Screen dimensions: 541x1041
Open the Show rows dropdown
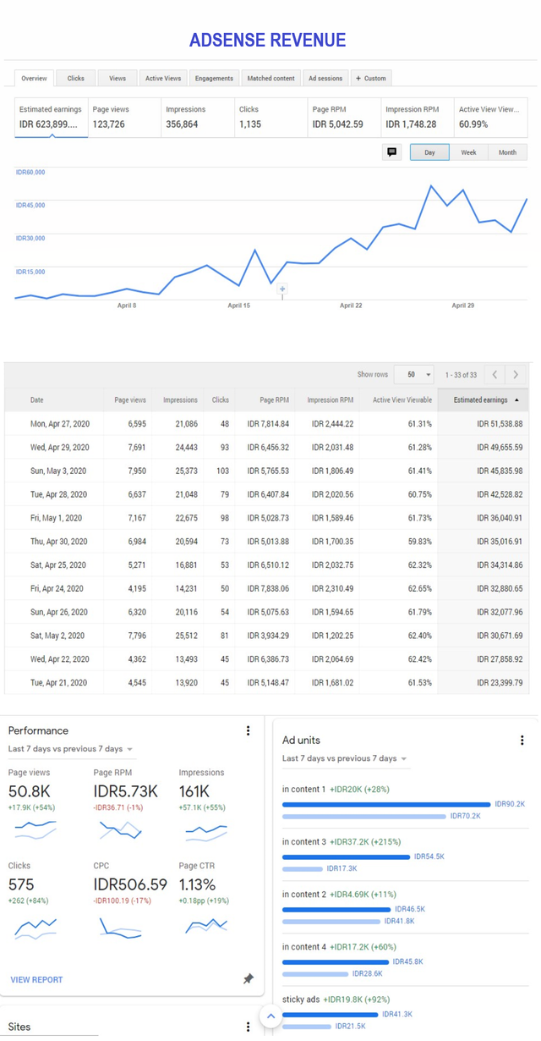click(x=413, y=375)
